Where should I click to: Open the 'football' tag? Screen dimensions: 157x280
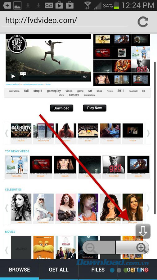coord(133,91)
